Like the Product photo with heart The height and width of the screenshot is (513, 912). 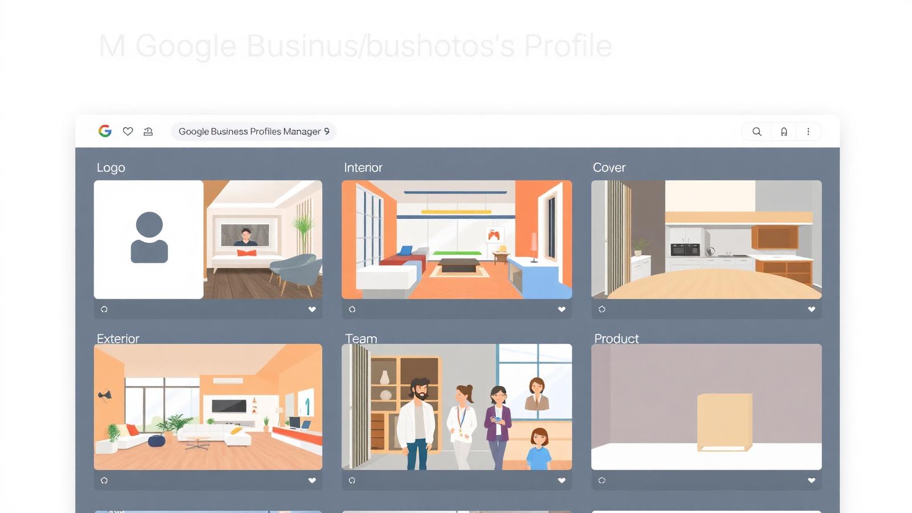[811, 480]
